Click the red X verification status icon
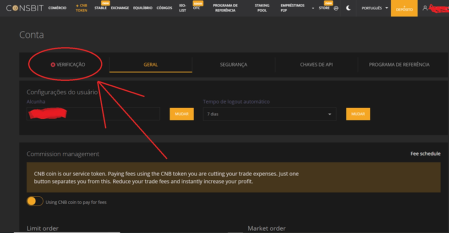 tap(53, 65)
